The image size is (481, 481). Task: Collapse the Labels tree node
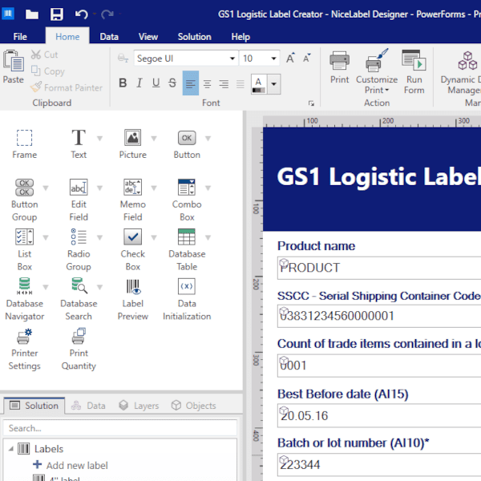point(11,449)
